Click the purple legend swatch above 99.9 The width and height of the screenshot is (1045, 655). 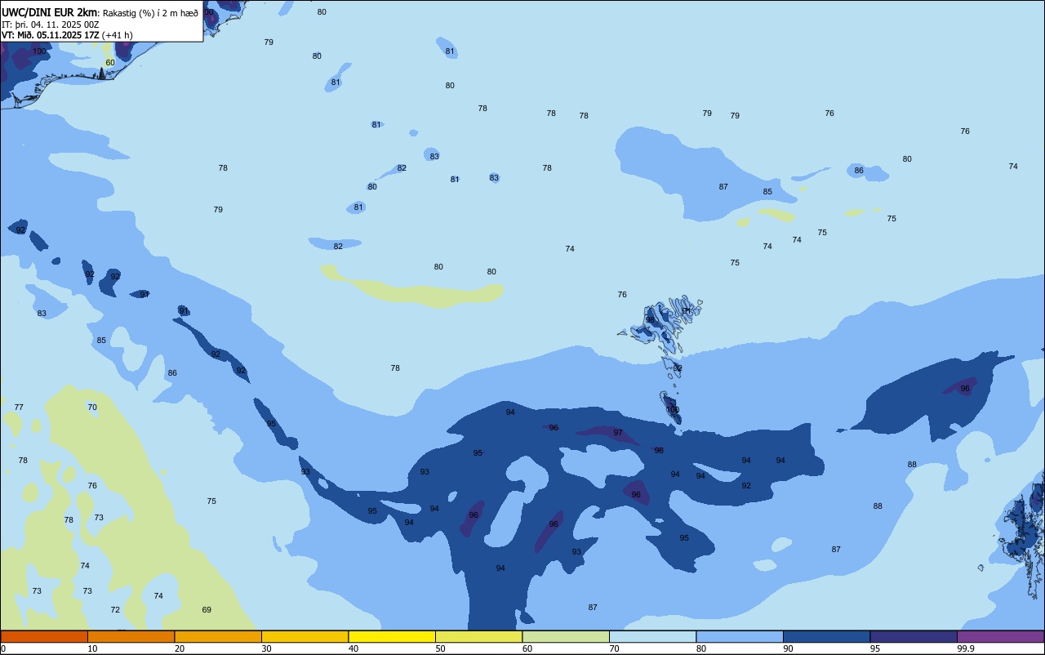[x=1000, y=636]
